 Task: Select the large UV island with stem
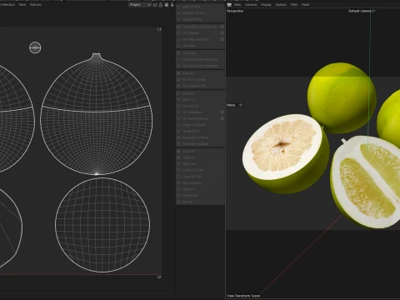(97, 114)
